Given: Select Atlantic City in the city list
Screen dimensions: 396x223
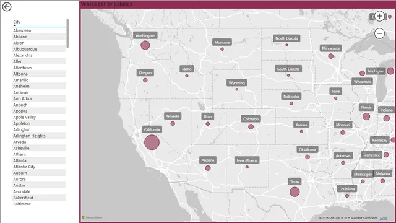Looking at the screenshot, I should pos(39,167).
